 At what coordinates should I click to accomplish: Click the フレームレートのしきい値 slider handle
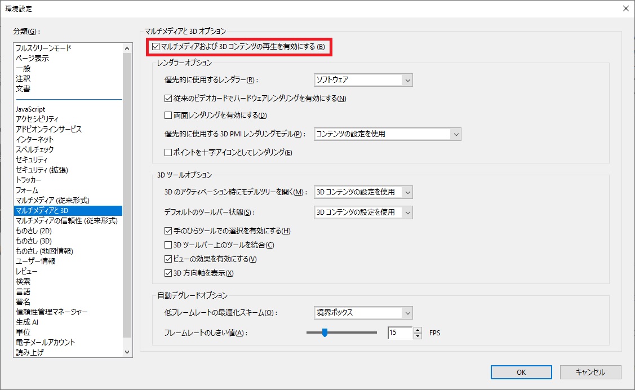[x=325, y=333]
